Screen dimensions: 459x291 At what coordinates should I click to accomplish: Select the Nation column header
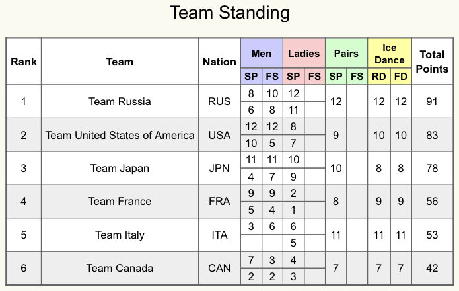click(x=219, y=62)
